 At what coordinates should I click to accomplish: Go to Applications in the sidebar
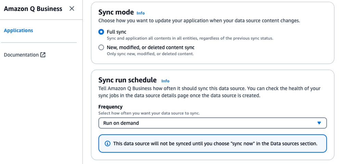[x=18, y=30]
